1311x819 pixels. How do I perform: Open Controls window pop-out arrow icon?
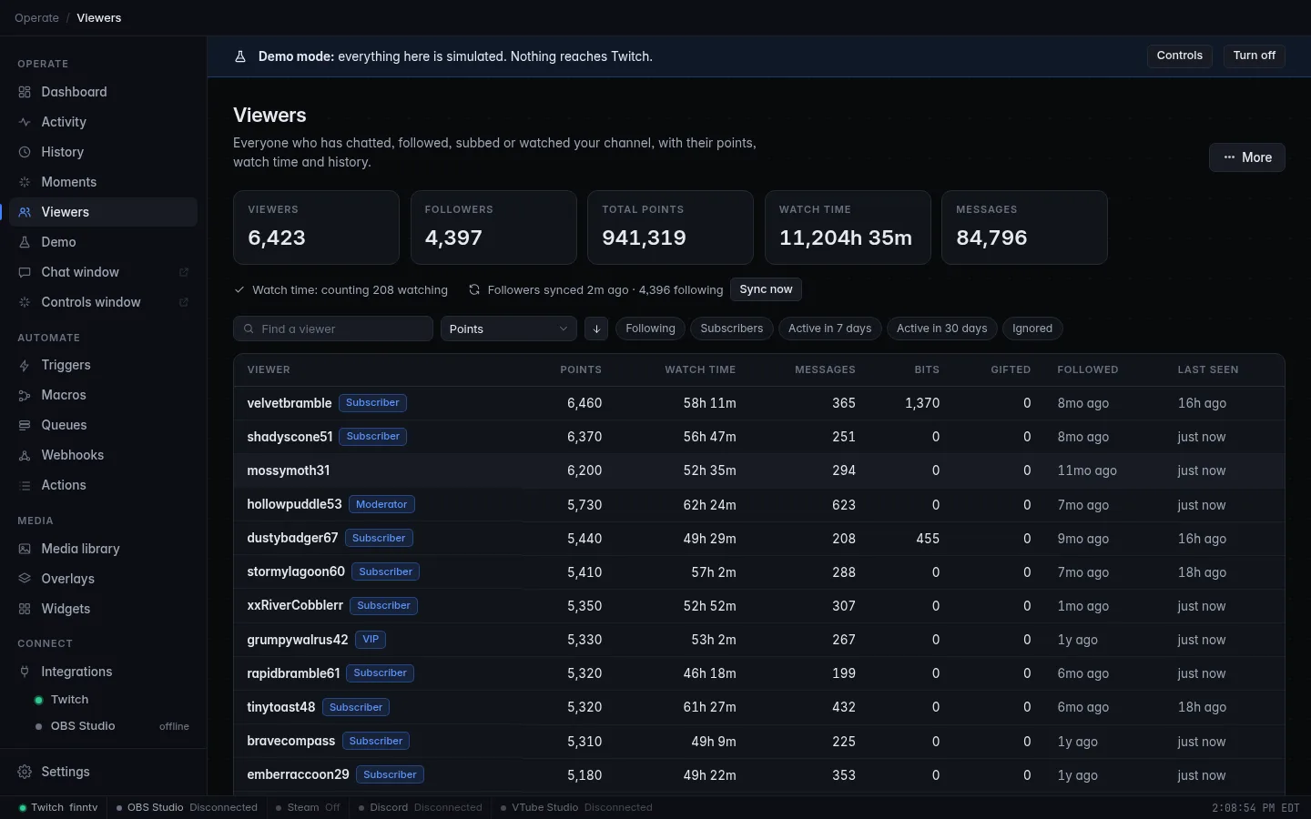tap(184, 302)
